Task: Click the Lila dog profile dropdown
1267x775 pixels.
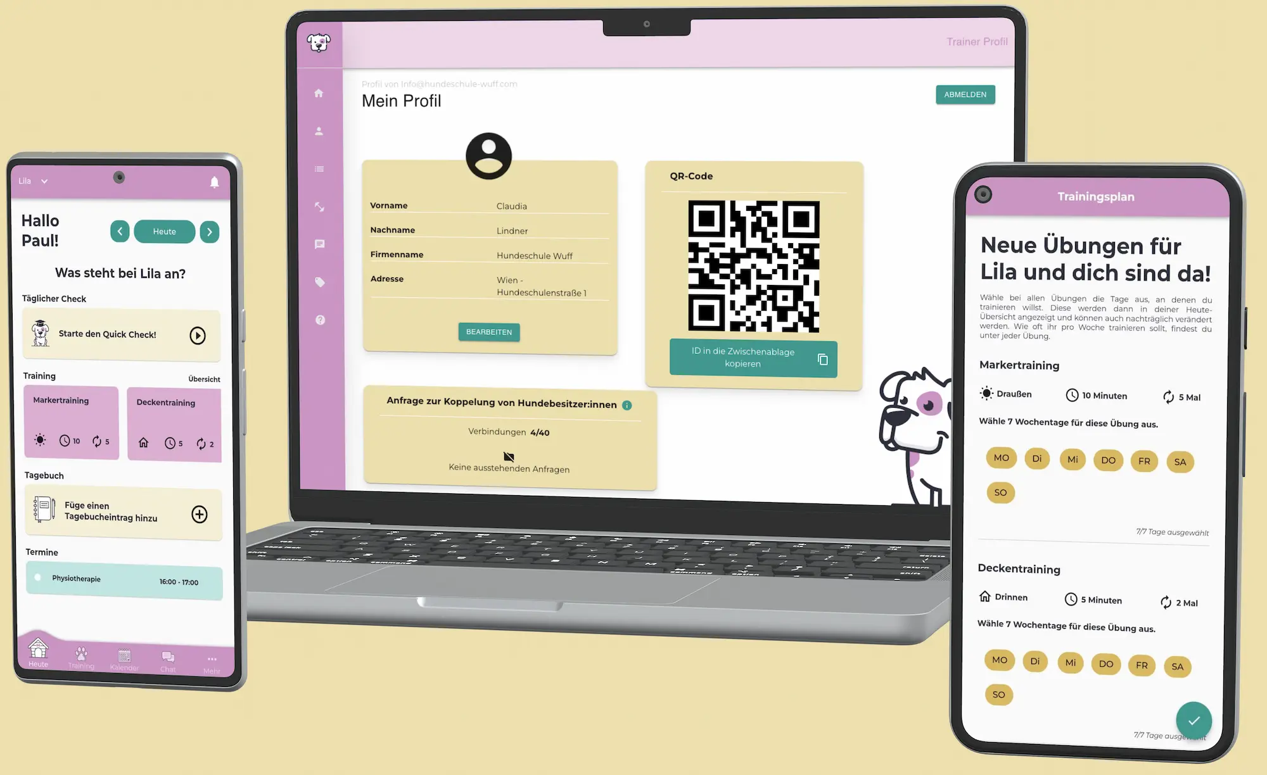Action: [x=32, y=181]
